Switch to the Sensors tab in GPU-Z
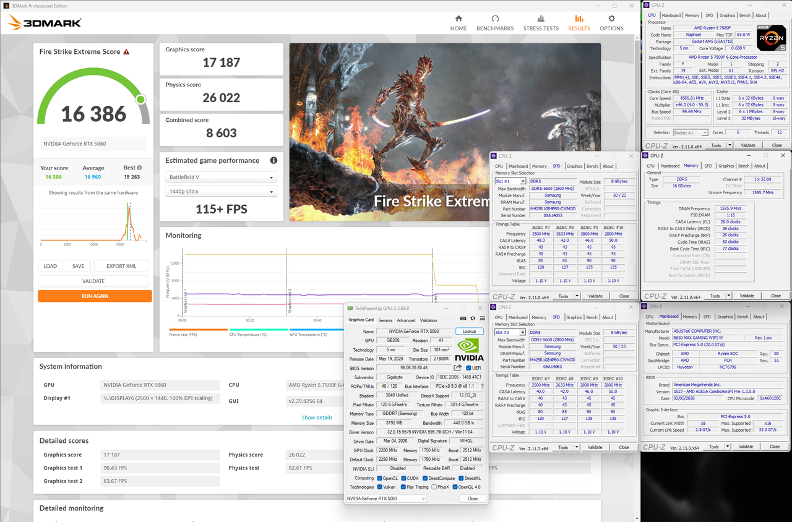 (x=385, y=320)
